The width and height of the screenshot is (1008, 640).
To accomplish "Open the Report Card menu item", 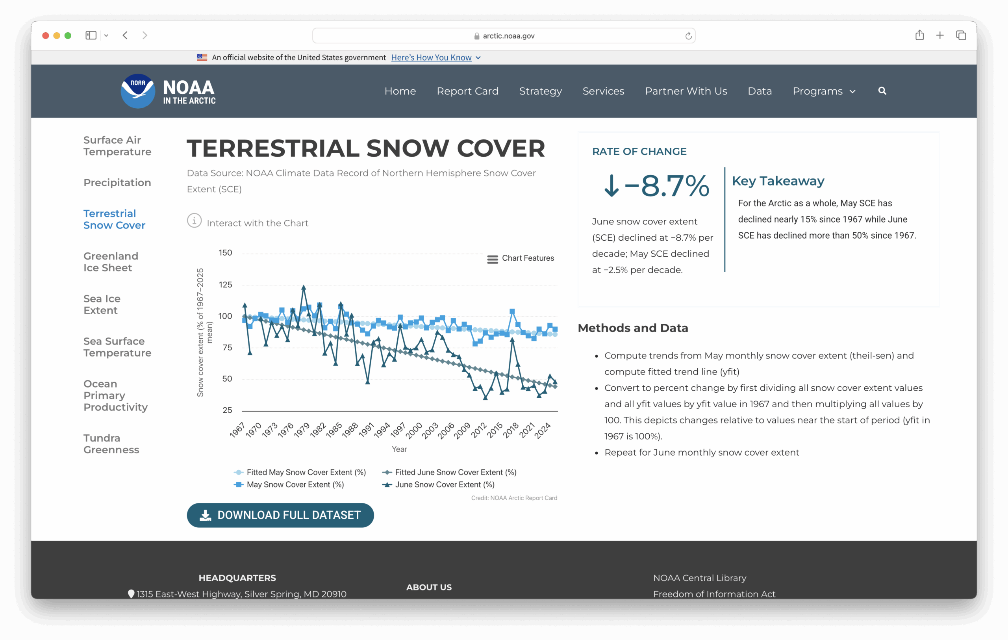I will [x=468, y=91].
